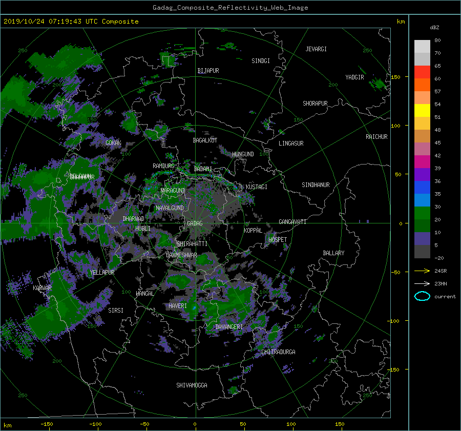Click the CHITRADURGA city label
The height and width of the screenshot is (431, 461).
279,352
